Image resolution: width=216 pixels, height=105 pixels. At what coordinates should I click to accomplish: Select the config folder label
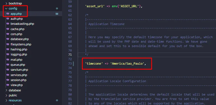click(x=13, y=8)
